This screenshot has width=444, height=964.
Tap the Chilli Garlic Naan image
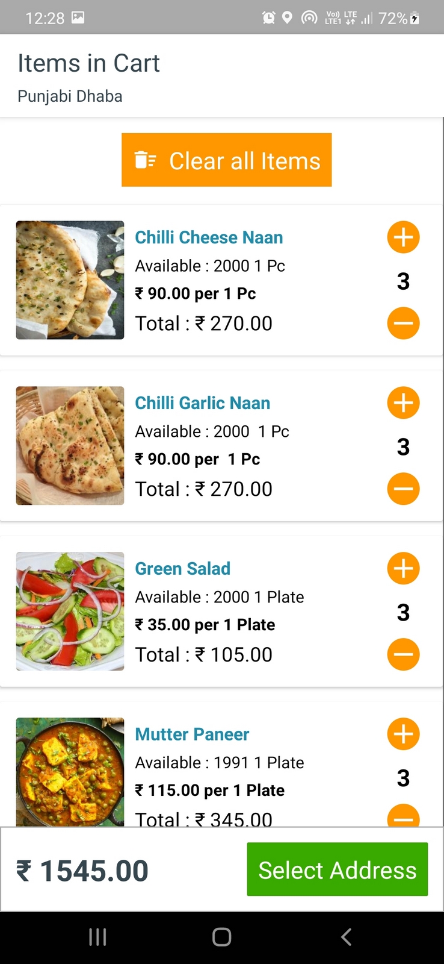point(70,446)
